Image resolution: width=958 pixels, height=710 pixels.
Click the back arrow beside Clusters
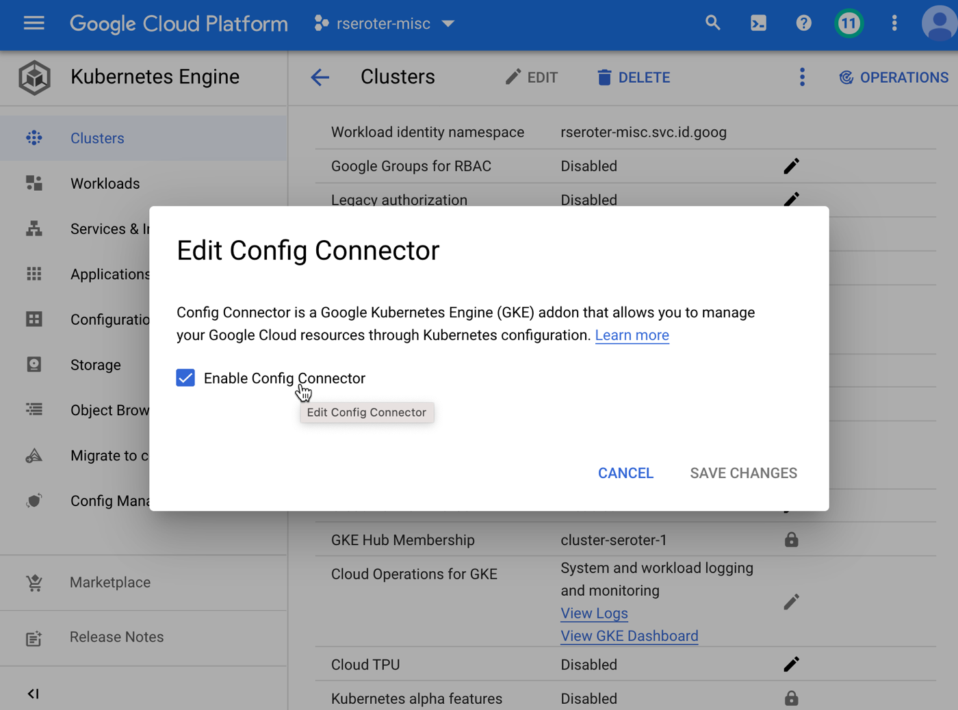[x=320, y=77]
